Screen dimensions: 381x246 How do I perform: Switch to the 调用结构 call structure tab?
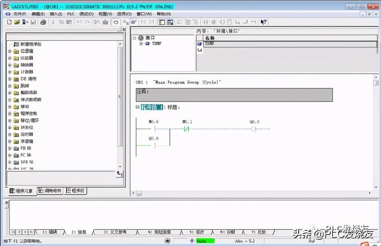click(50, 191)
